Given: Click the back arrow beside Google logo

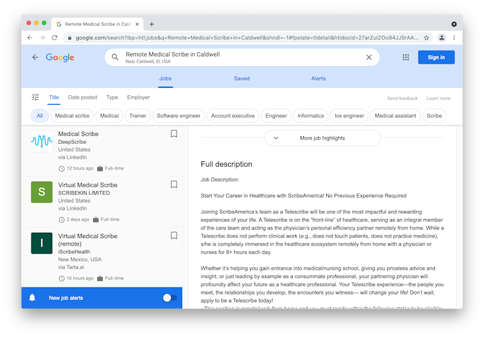Looking at the screenshot, I should pyautogui.click(x=36, y=57).
